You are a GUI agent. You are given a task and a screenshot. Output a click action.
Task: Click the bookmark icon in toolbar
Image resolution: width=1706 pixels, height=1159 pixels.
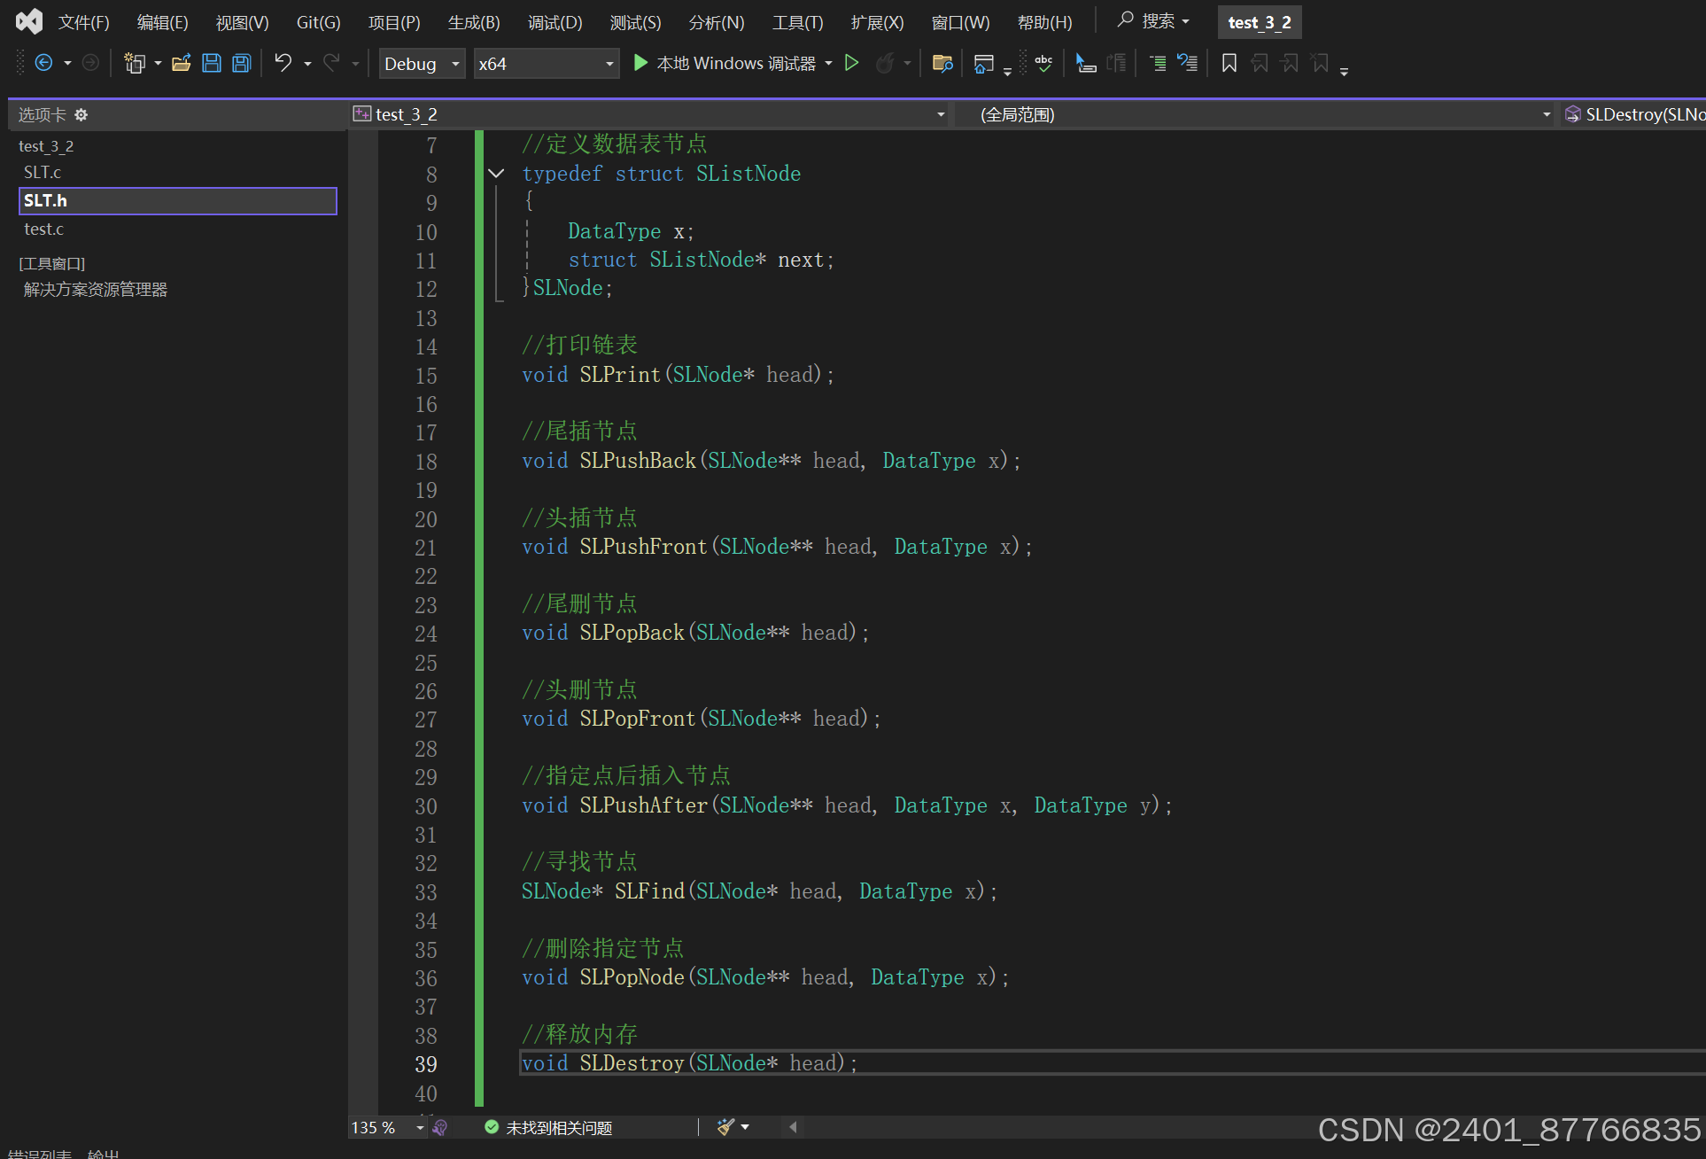coord(1229,63)
